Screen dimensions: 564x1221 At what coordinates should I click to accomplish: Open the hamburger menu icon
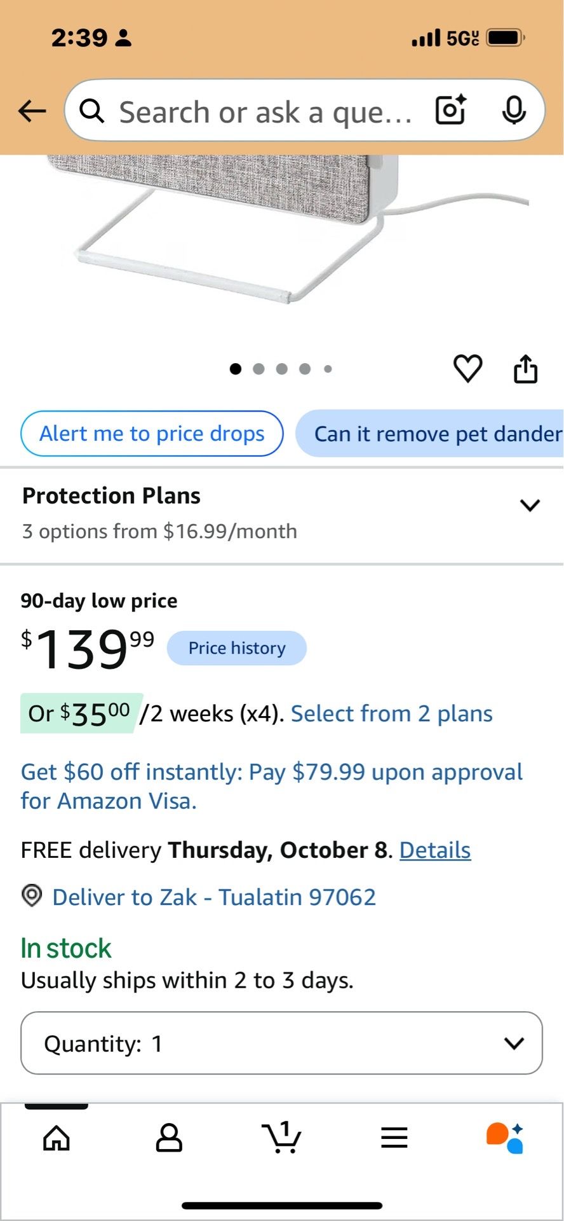[394, 1138]
